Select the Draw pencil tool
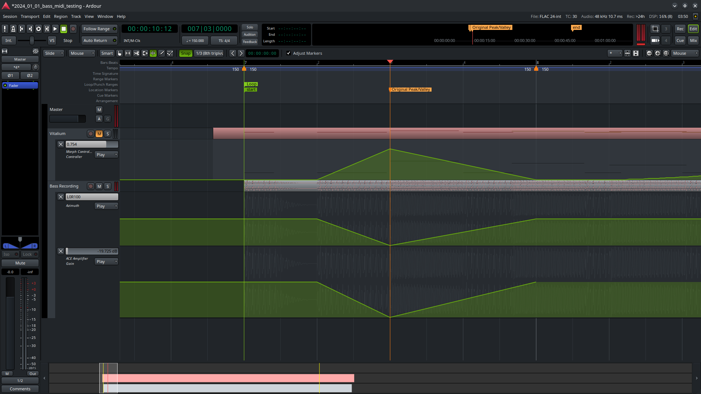The height and width of the screenshot is (394, 701). point(162,53)
